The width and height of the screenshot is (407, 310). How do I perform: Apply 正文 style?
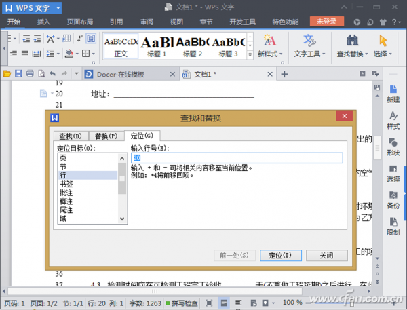coord(121,47)
